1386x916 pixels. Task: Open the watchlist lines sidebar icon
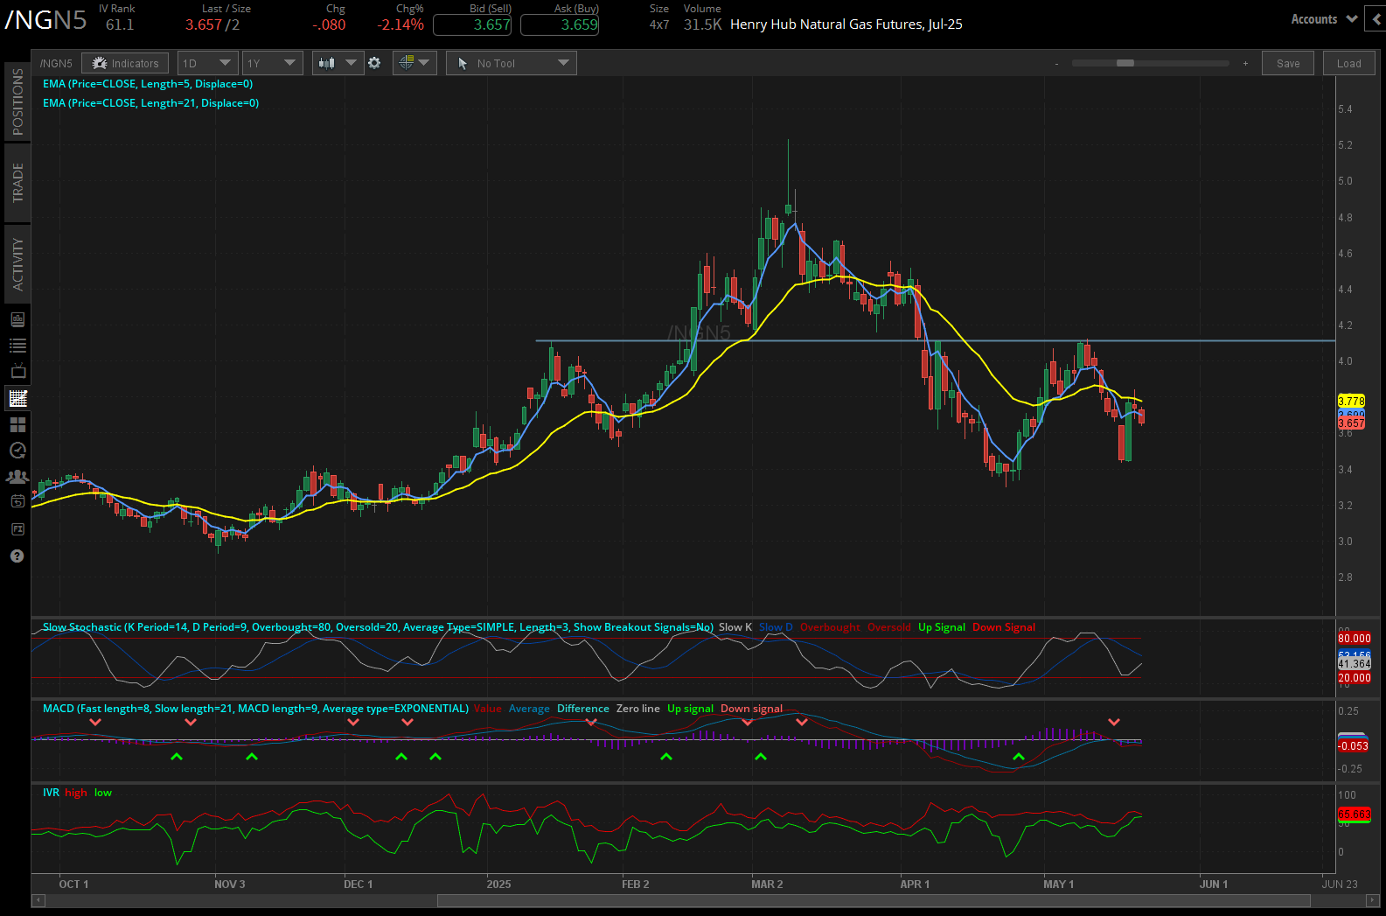(17, 346)
